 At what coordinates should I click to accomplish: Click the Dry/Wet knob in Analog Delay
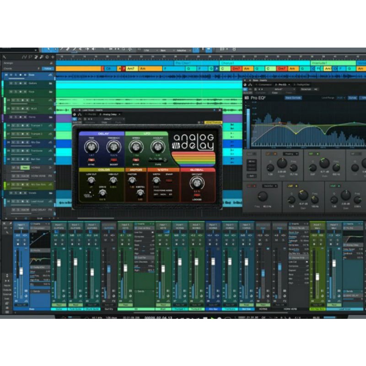pos(197,183)
